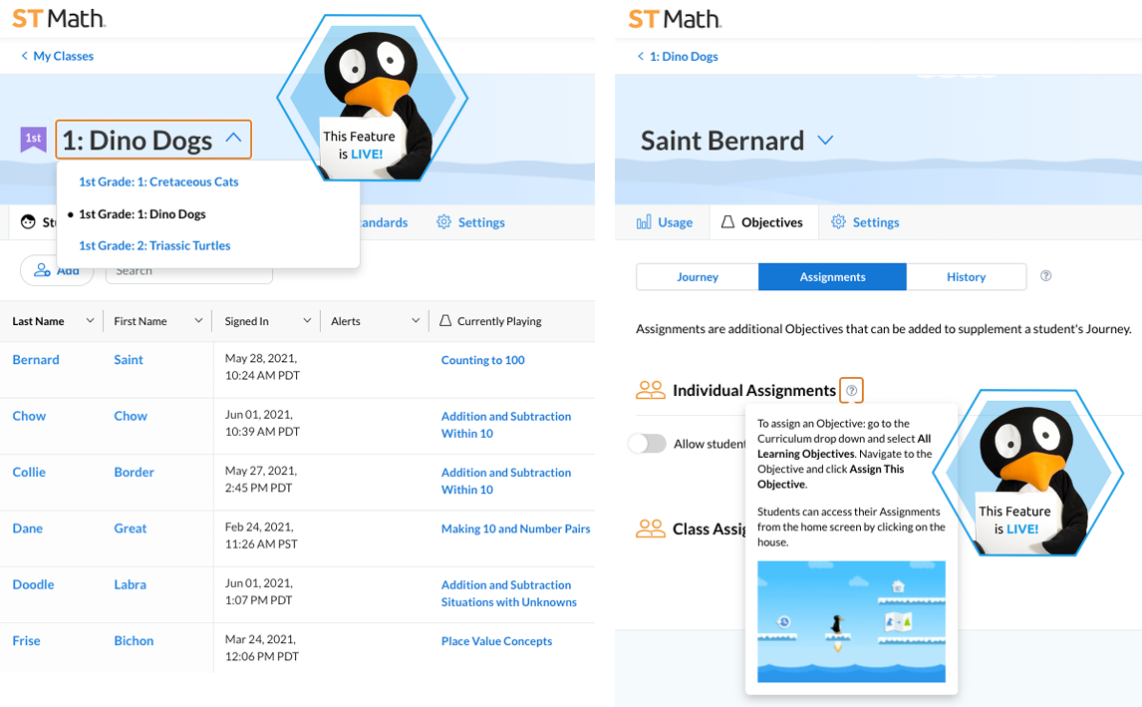Screen dimensions: 1142x707
Task: Open student Bernard last name link
Action: (x=36, y=359)
